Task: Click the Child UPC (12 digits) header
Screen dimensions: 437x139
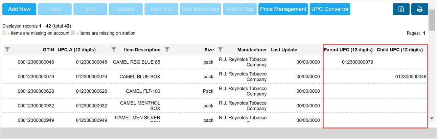Action: tap(400, 50)
